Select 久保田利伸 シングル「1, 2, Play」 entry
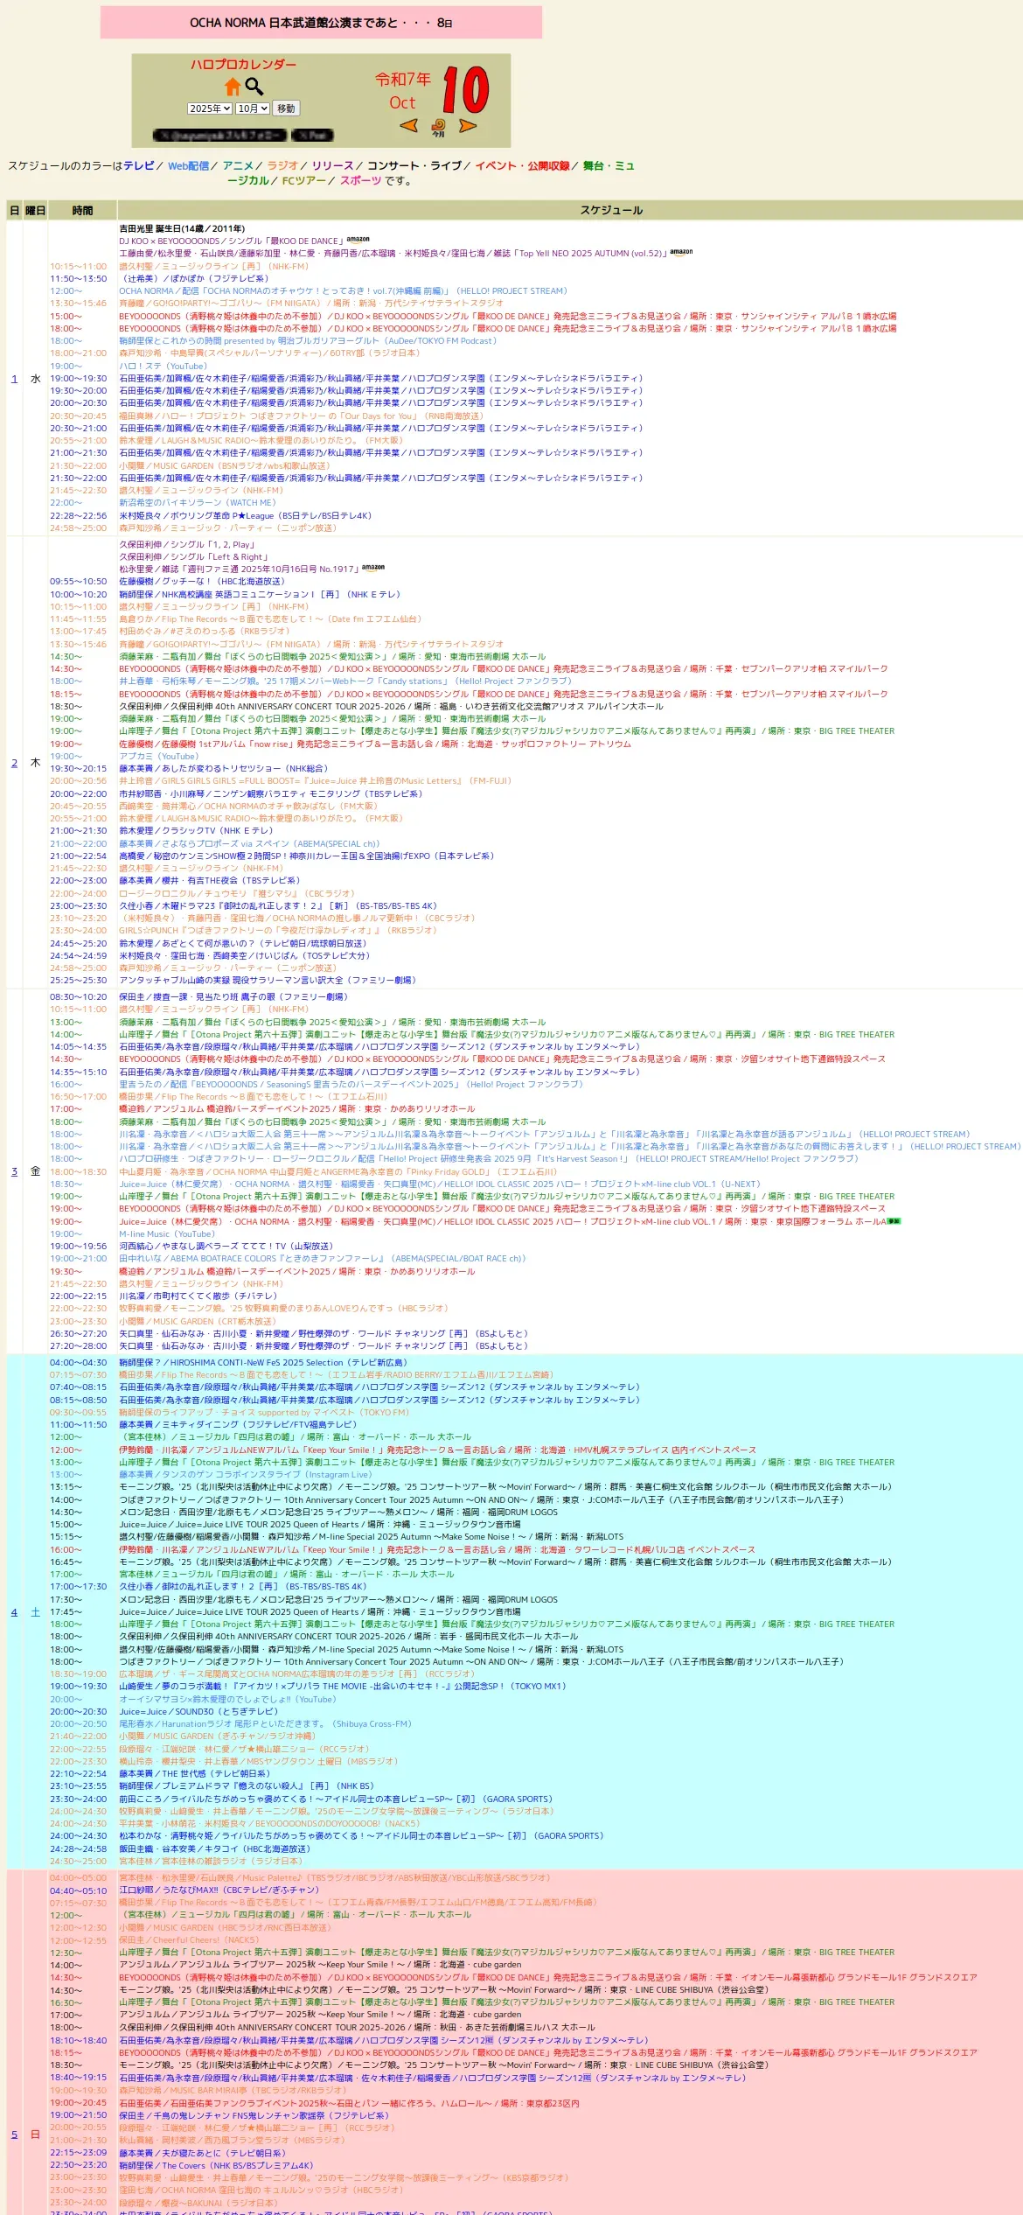Image resolution: width=1023 pixels, height=2215 pixels. (187, 544)
